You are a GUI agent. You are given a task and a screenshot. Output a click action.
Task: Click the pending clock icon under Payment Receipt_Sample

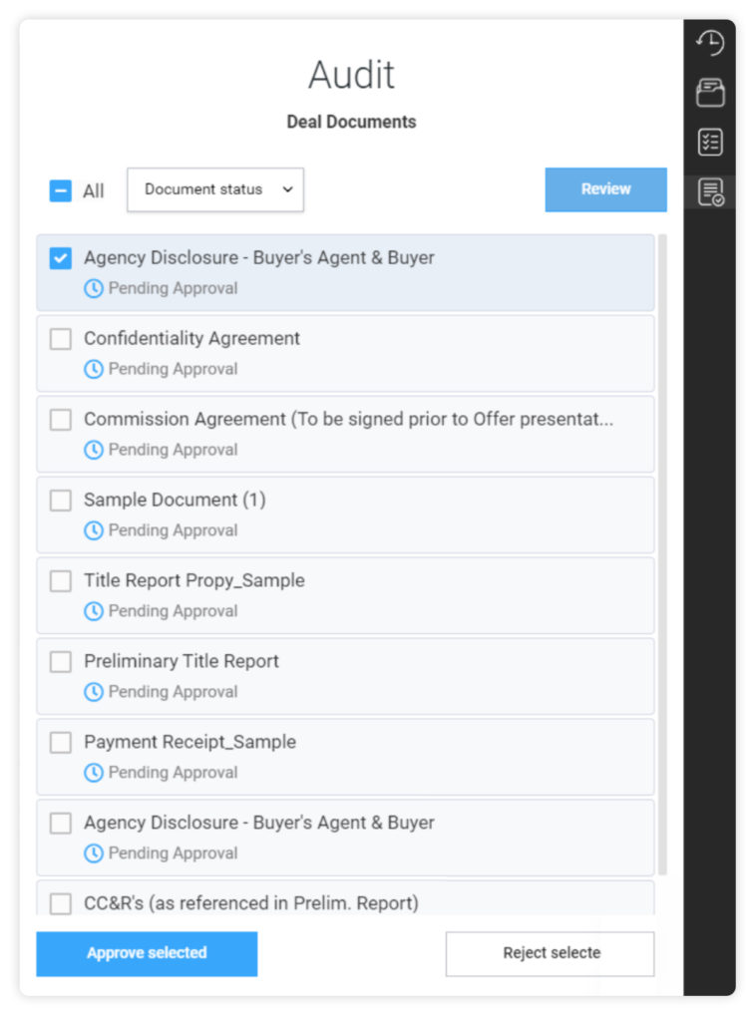coord(94,773)
